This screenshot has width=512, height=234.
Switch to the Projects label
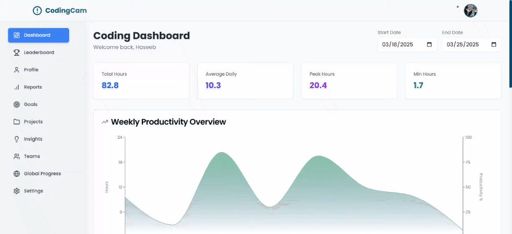click(33, 122)
